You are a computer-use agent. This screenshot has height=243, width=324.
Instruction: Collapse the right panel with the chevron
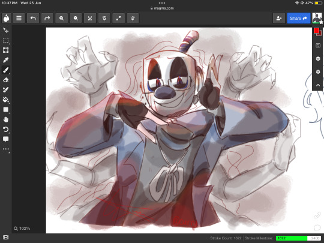318,85
